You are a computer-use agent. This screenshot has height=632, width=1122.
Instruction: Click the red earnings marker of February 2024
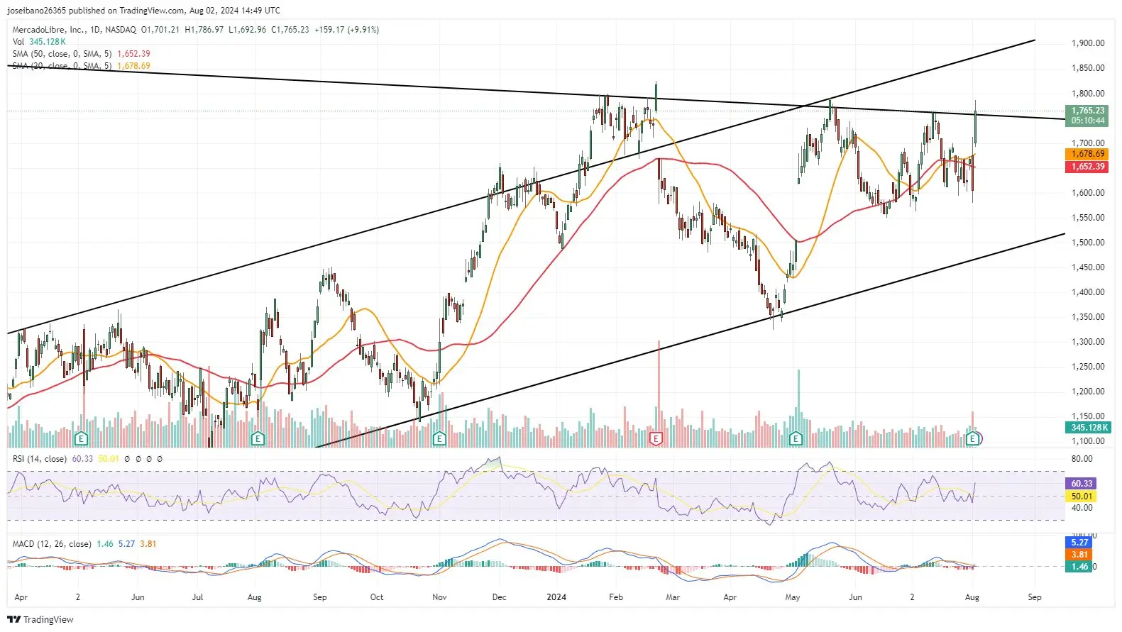point(656,439)
